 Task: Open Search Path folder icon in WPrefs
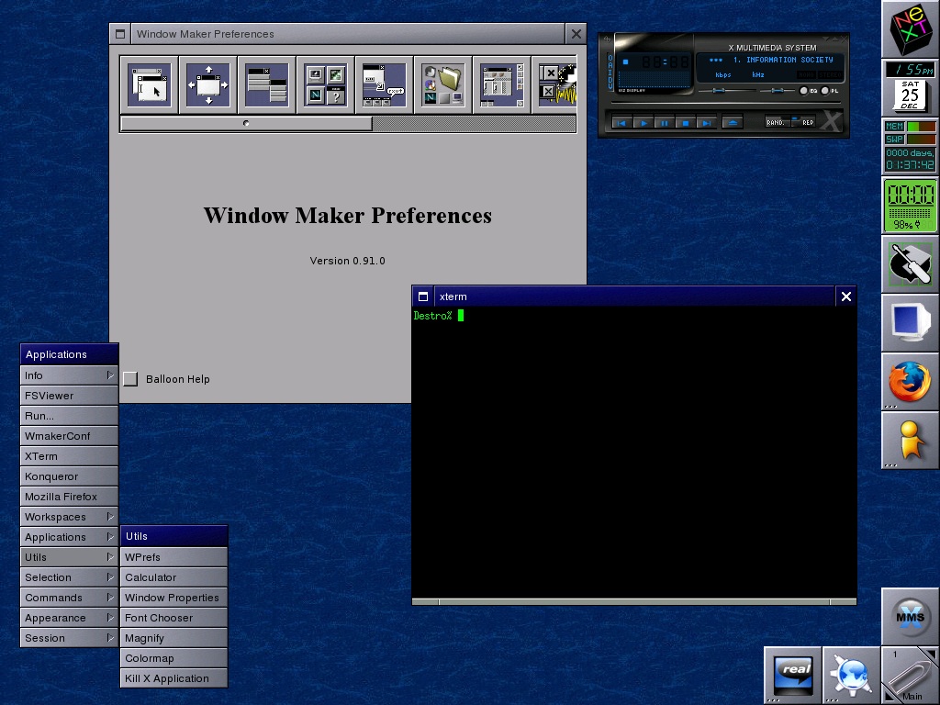click(443, 84)
